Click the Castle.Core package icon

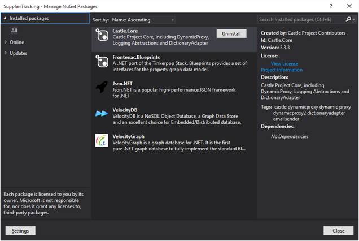(x=102, y=35)
